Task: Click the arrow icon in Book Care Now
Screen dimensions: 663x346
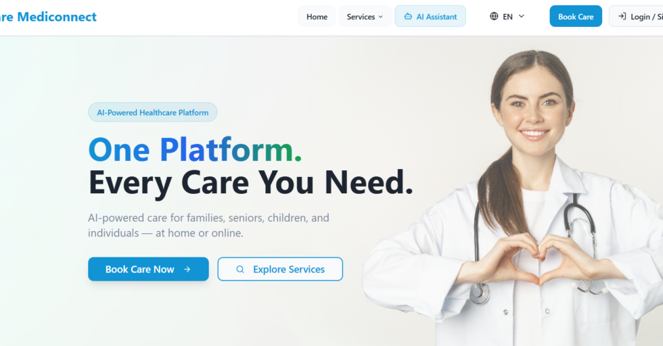Action: click(x=187, y=269)
